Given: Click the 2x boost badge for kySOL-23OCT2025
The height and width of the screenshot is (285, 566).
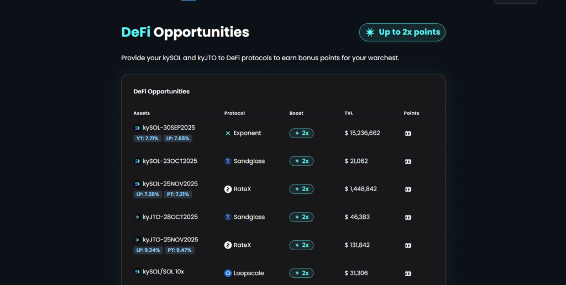Looking at the screenshot, I should pos(301,161).
